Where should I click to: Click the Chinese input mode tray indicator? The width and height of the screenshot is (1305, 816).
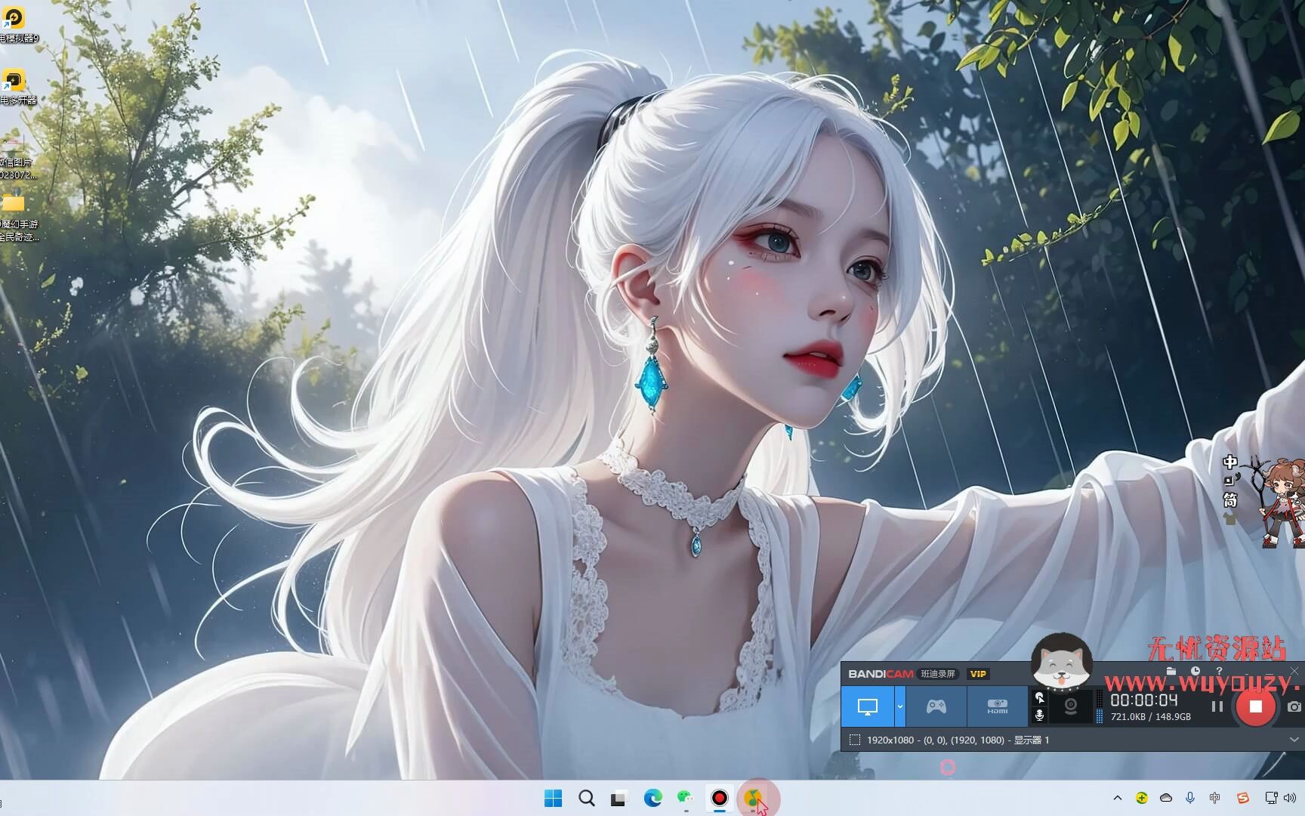(1214, 798)
